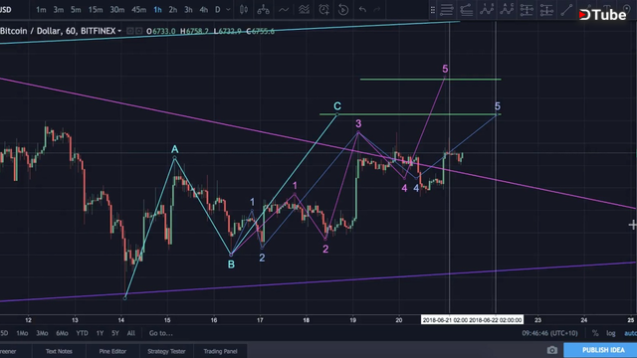Switch chart interval to 30m
The height and width of the screenshot is (358, 637).
pos(117,9)
